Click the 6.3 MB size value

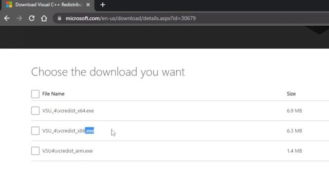coord(295,131)
